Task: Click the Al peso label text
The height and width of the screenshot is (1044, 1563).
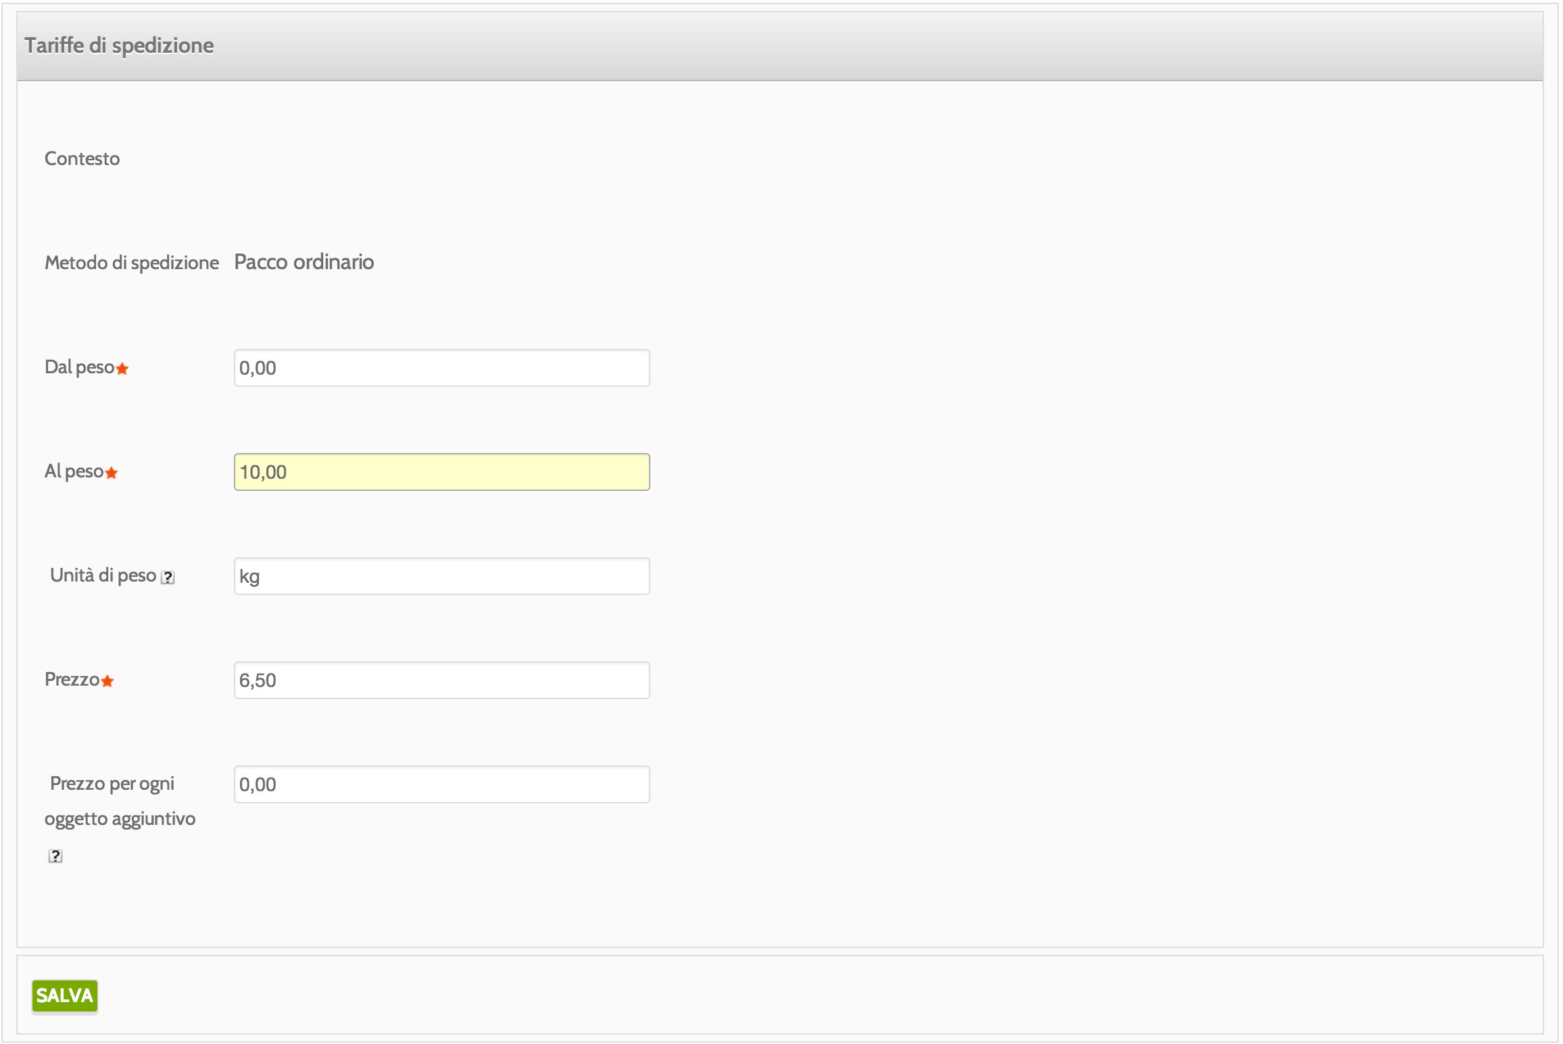Action: tap(74, 471)
